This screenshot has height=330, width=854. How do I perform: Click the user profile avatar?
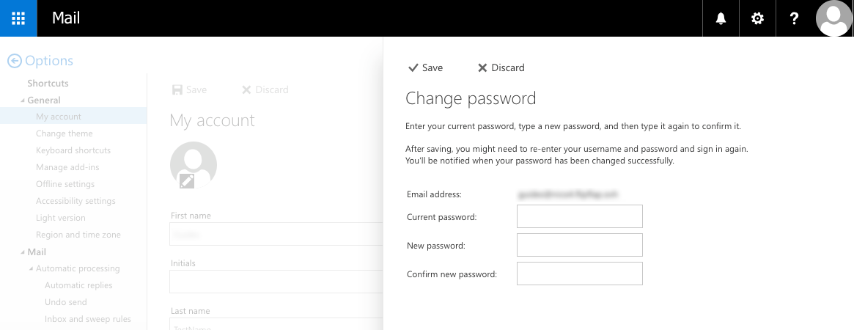pos(833,18)
